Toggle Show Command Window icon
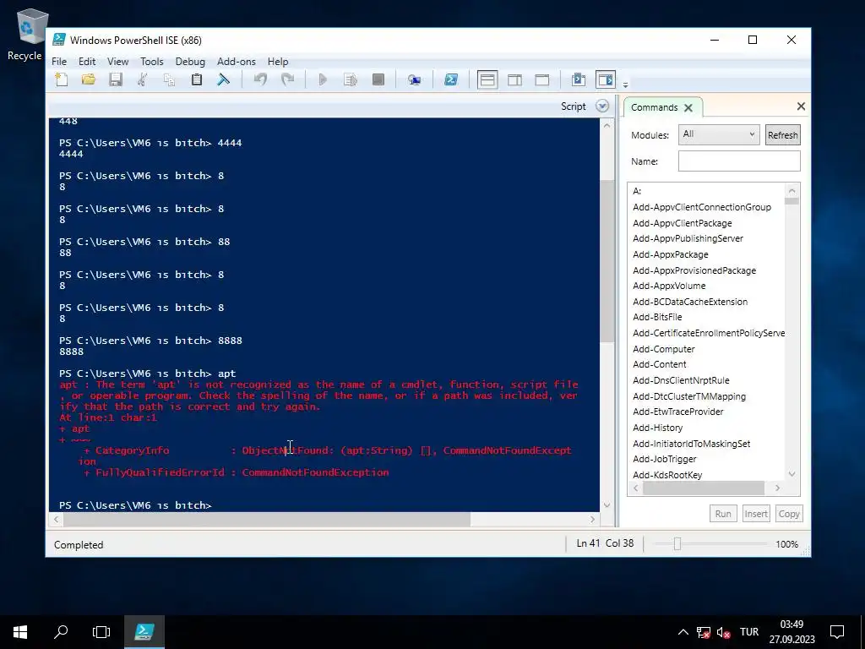865x649 pixels. pos(578,80)
